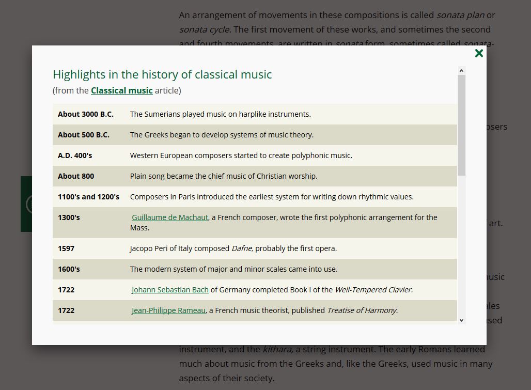Viewport: 531px width, 390px height.
Task: Click the italic 'Treatise of Harmony' title
Action: [x=362, y=310]
